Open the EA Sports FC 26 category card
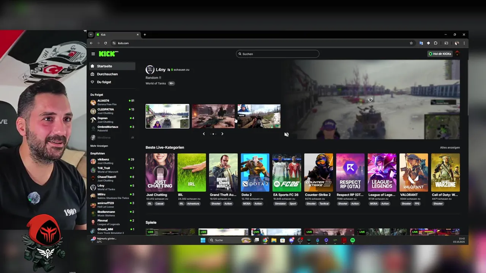486x273 pixels. pyautogui.click(x=287, y=173)
